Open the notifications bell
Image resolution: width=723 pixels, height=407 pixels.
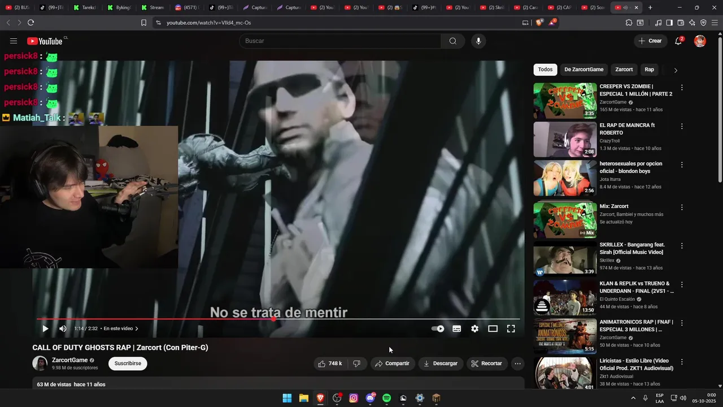(x=678, y=41)
